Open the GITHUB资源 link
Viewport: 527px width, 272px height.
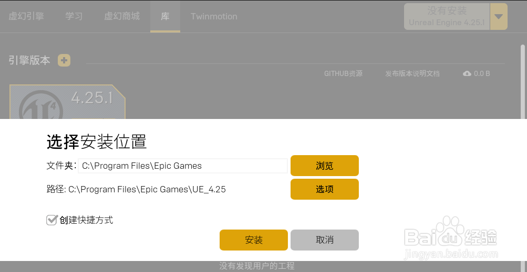point(343,73)
